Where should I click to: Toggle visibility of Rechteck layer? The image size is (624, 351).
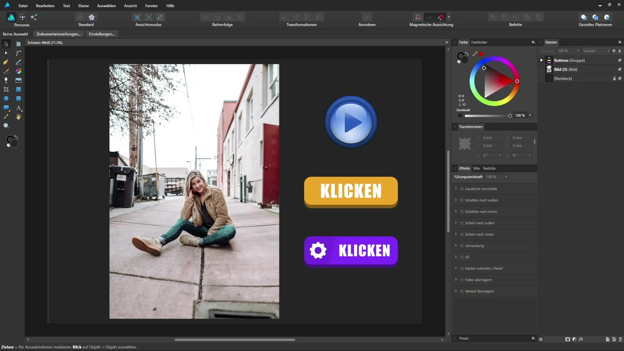pos(620,78)
